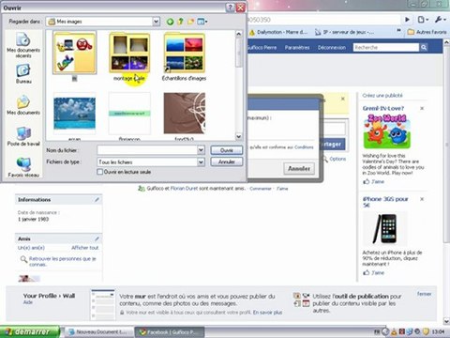450x338 pixels.
Task: Select Favoris réseau in places bar
Action: pyautogui.click(x=23, y=167)
